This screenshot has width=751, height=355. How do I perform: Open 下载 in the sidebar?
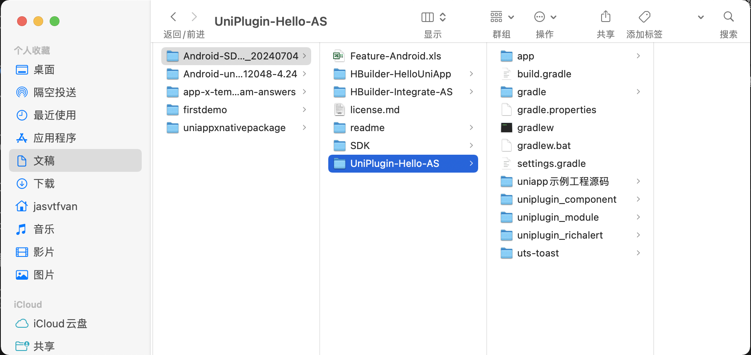[75, 184]
